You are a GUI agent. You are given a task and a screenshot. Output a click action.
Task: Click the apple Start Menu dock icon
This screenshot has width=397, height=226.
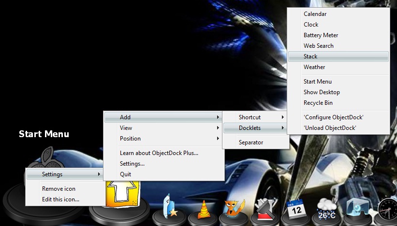[47, 157]
